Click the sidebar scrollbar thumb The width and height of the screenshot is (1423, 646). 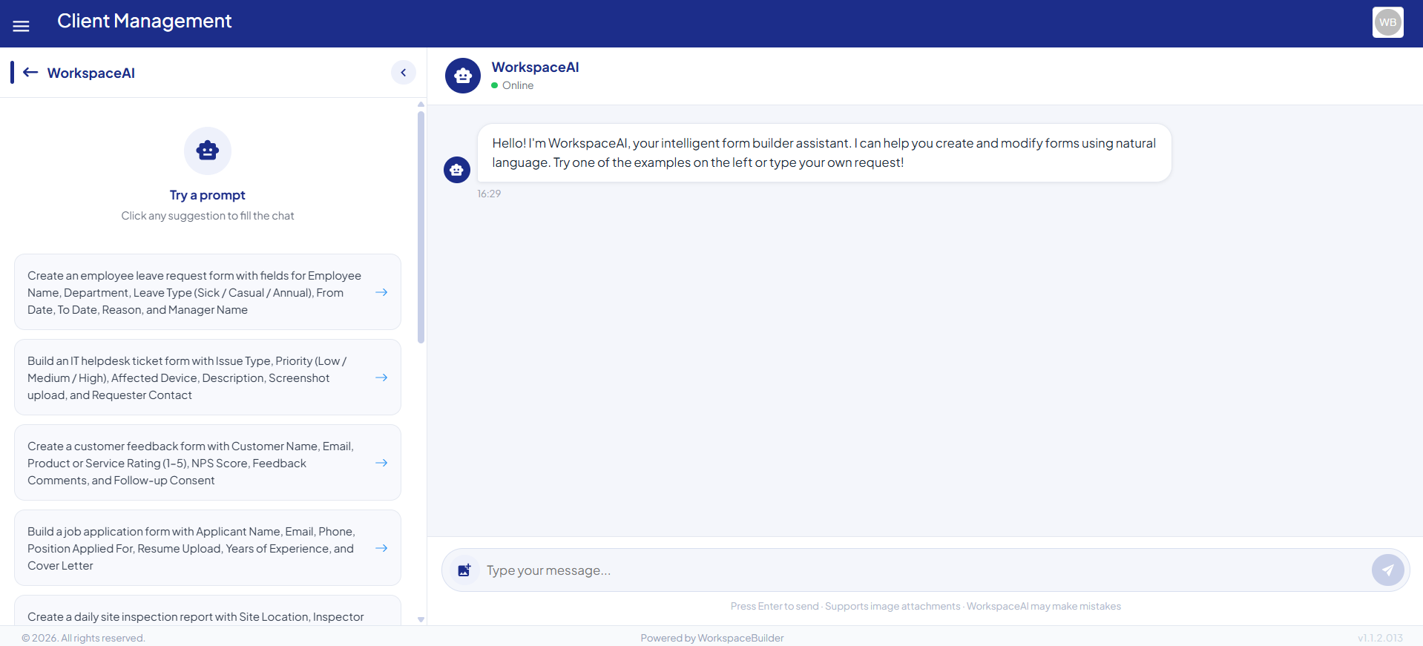(x=421, y=227)
